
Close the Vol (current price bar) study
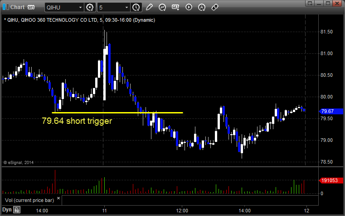pos(58,198)
